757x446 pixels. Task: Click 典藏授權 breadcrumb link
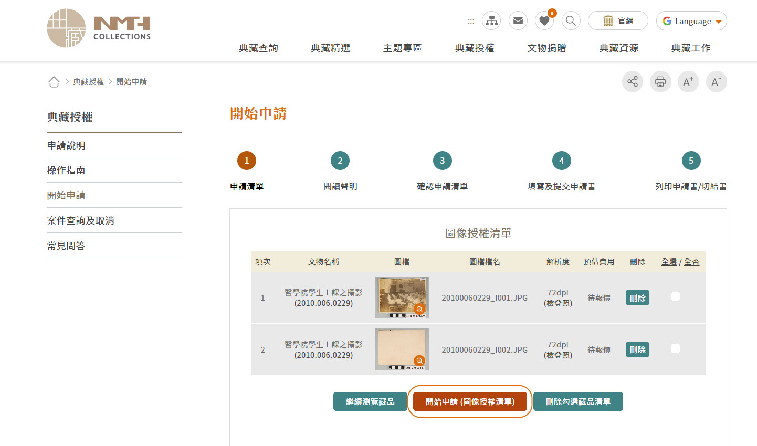[x=88, y=82]
